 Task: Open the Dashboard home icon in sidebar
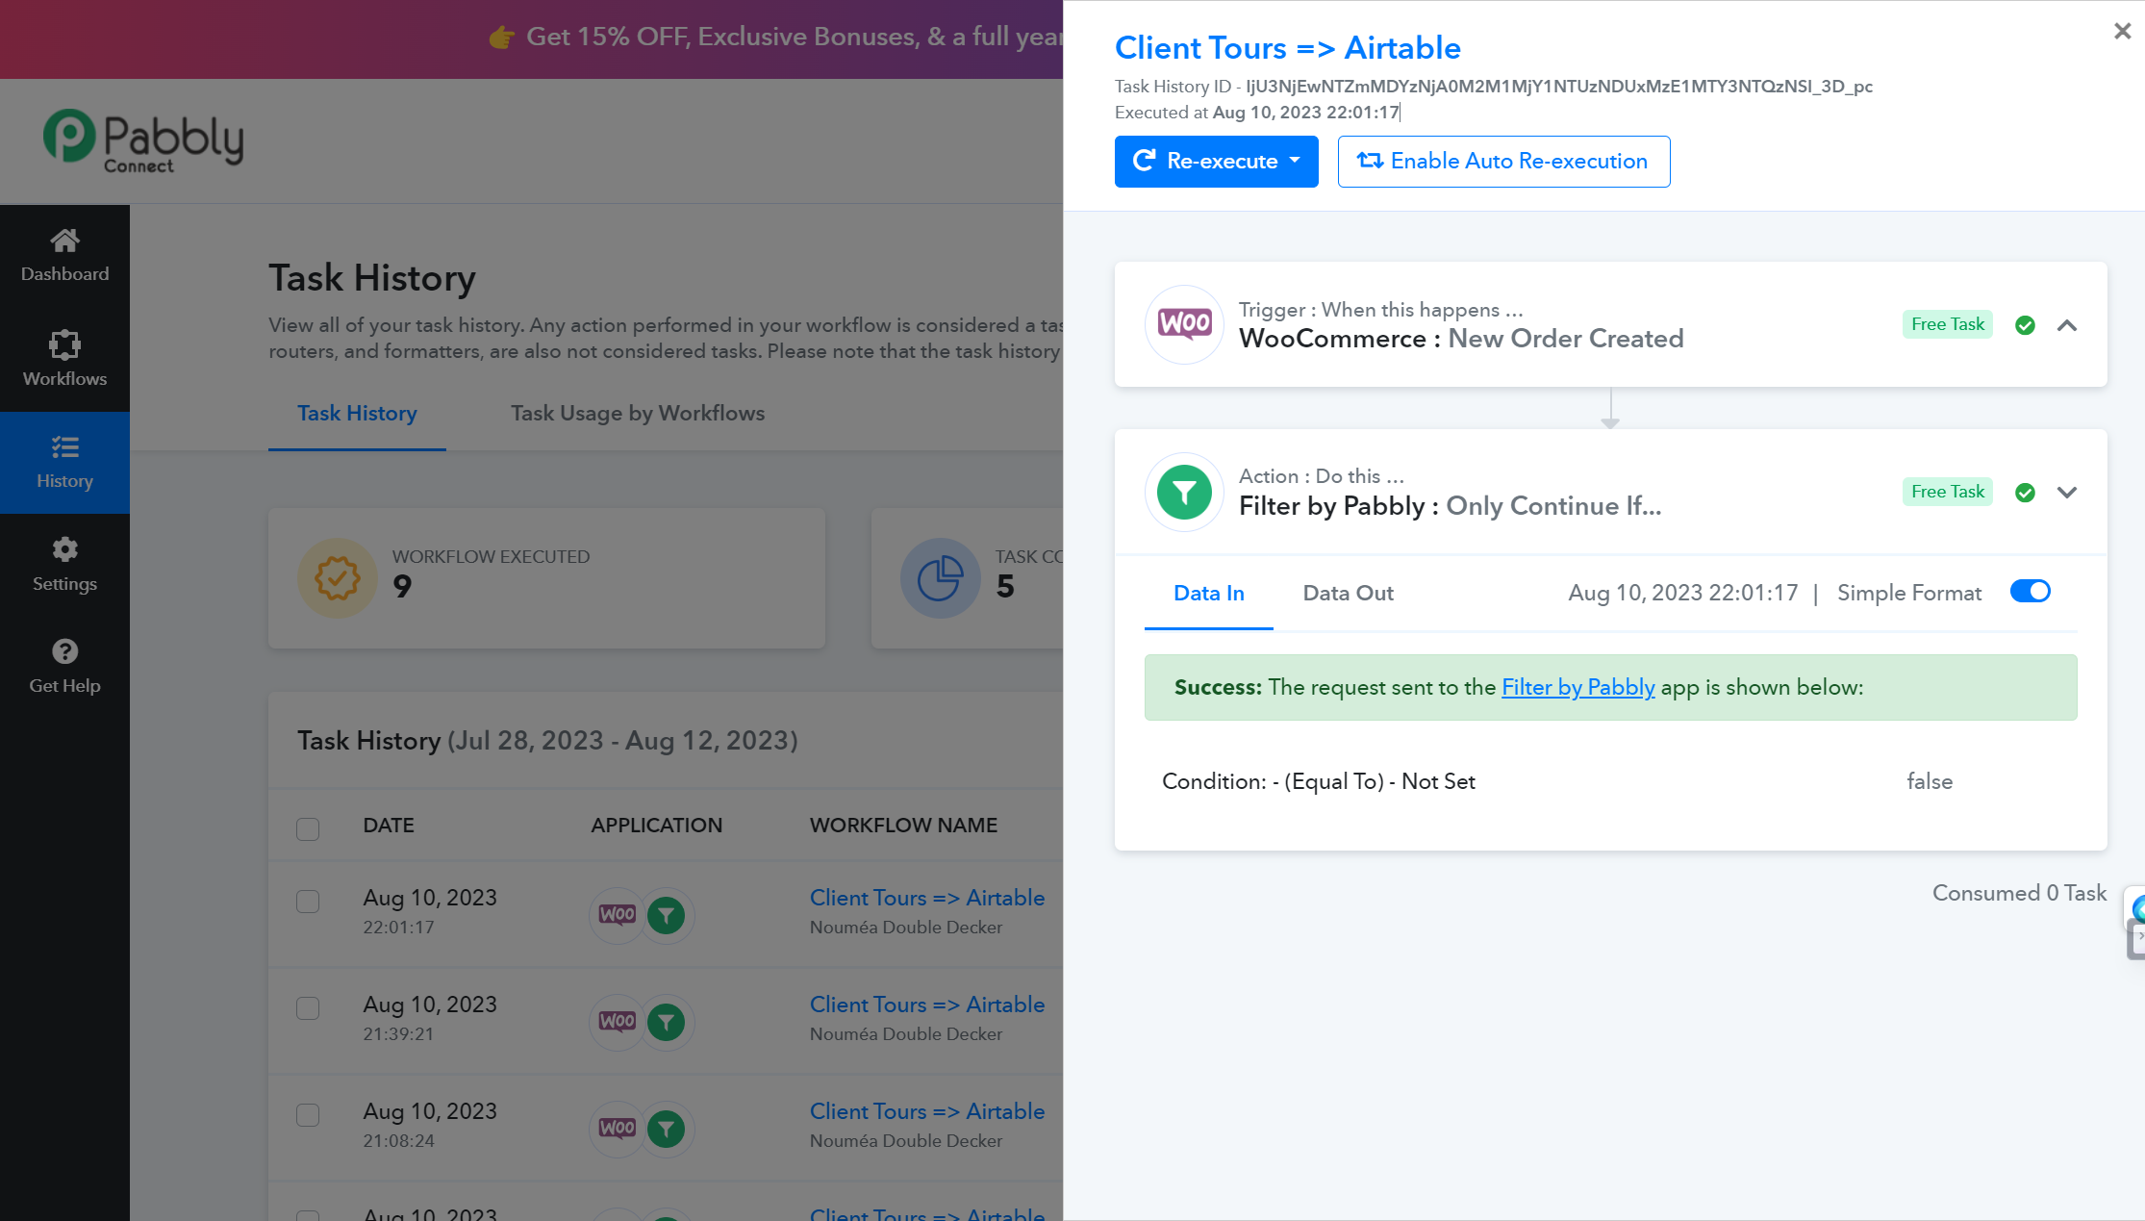tap(64, 240)
